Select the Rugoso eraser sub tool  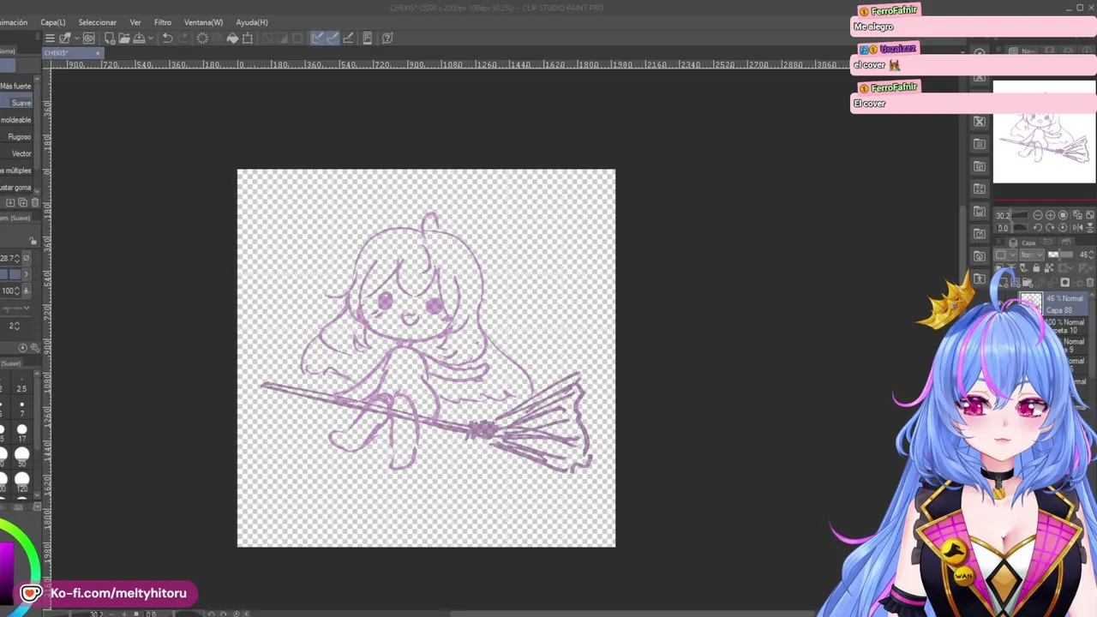coord(16,136)
